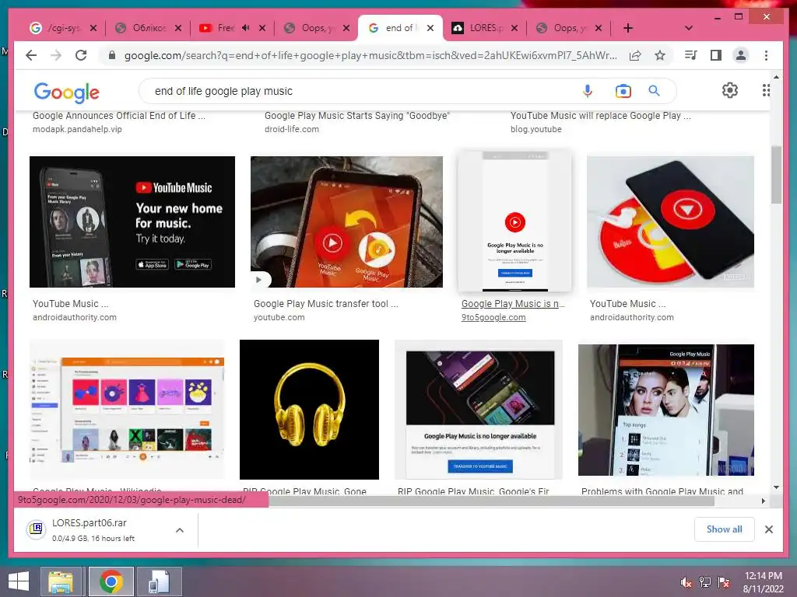The width and height of the screenshot is (797, 597).
Task: Click vertical scrollbar down arrow
Action: coord(776,487)
